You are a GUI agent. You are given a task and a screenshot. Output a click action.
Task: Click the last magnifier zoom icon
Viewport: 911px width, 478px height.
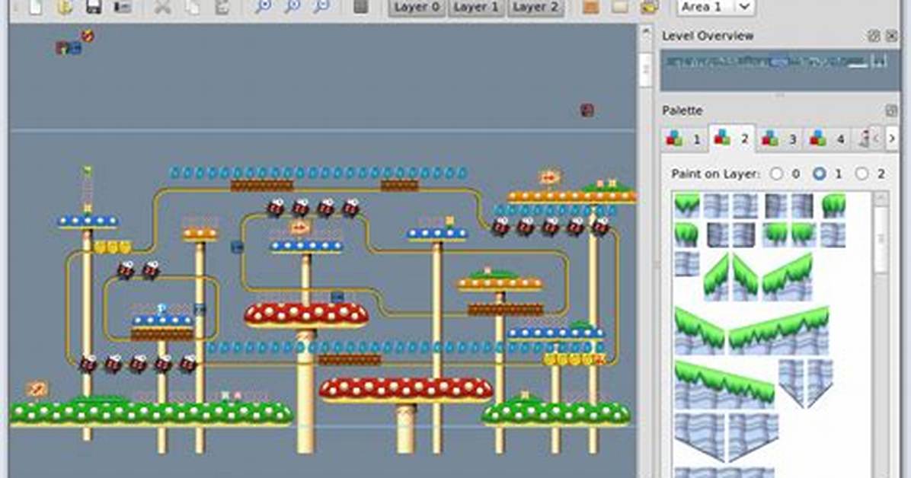click(321, 6)
